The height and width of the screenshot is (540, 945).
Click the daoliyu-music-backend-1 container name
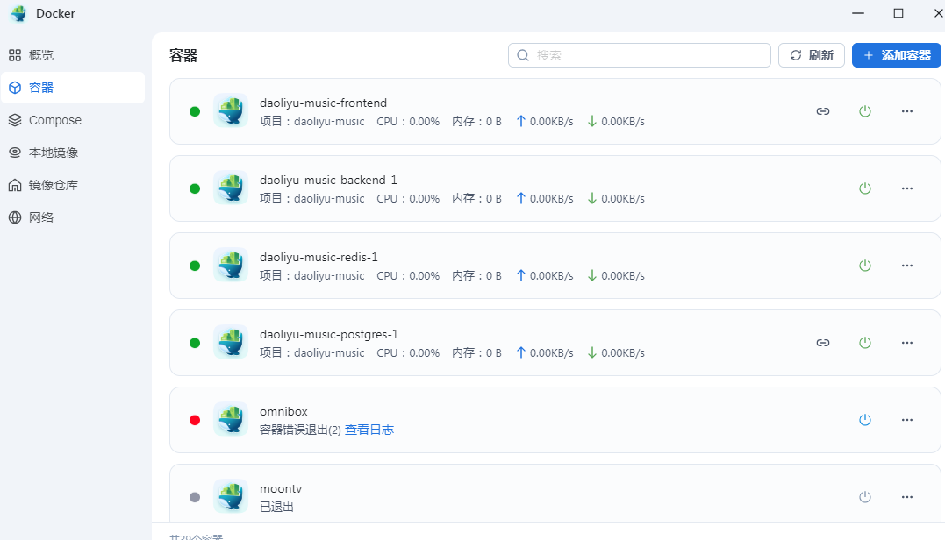tap(328, 180)
